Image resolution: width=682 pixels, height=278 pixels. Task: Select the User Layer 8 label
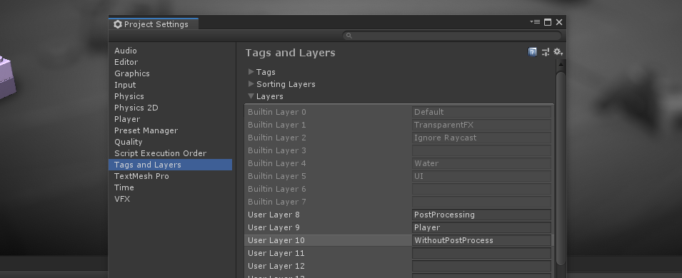[274, 215]
